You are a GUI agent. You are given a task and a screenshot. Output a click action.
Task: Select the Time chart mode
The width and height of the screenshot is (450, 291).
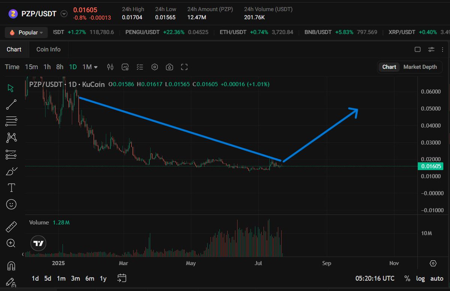[12, 67]
